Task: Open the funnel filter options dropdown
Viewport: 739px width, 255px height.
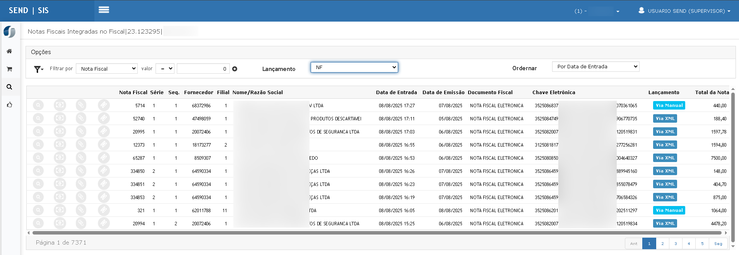Action: pos(38,69)
